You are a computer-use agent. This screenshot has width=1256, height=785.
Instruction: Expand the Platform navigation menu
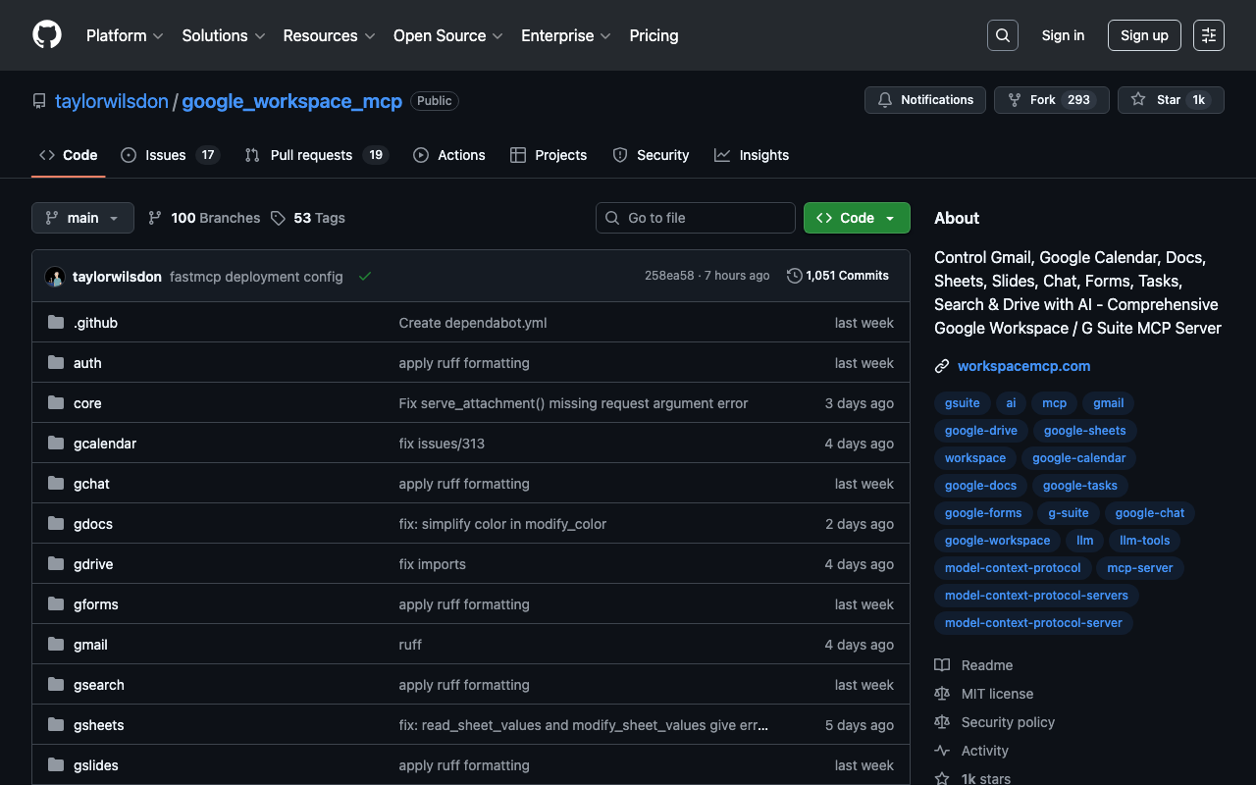tap(125, 35)
